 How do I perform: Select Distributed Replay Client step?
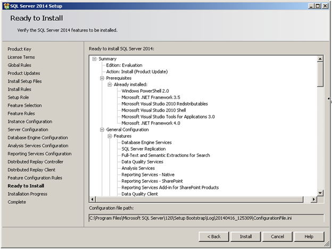31,170
